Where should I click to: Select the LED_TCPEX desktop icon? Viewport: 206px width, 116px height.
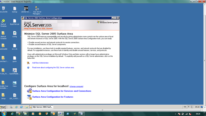15,95
